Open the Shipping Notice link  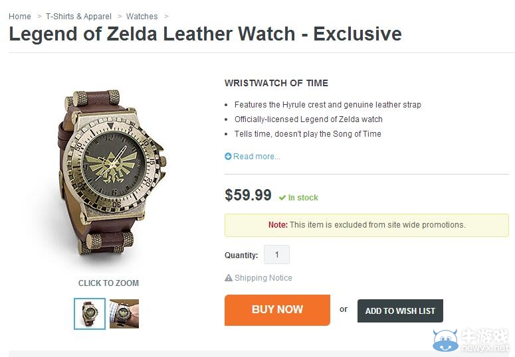pyautogui.click(x=263, y=278)
